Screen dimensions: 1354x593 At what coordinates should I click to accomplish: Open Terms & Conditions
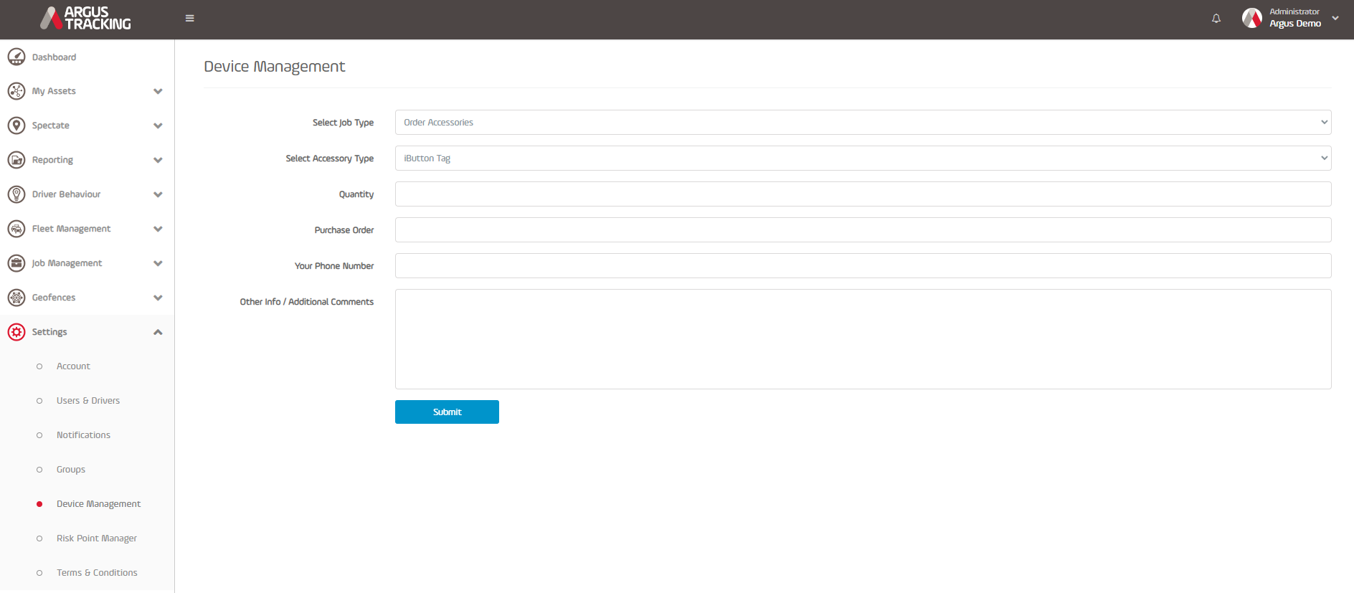pyautogui.click(x=97, y=573)
